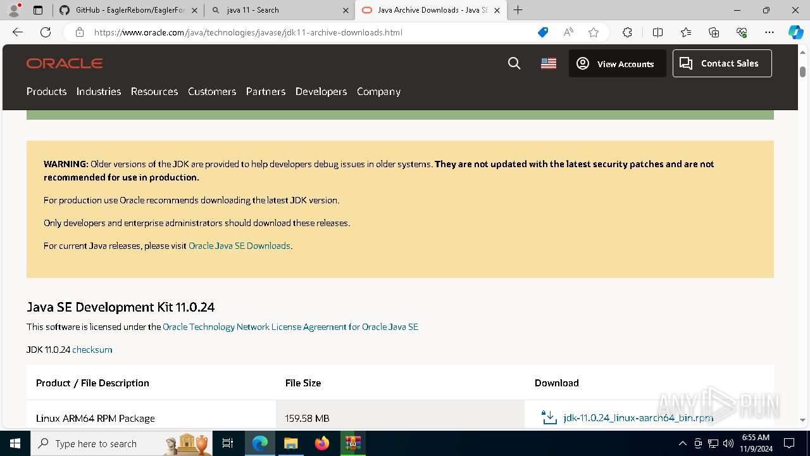Activate the Read aloud icon
810x456 pixels.
click(x=568, y=32)
